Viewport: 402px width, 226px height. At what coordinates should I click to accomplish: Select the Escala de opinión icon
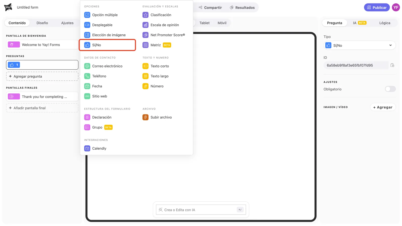coord(145,25)
